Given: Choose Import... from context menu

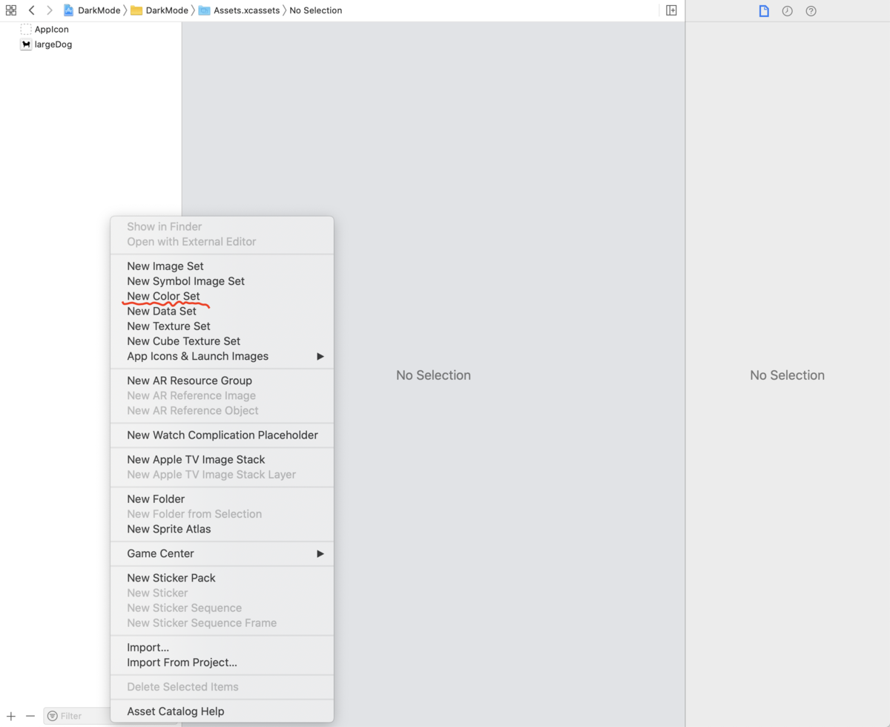Looking at the screenshot, I should (x=222, y=648).
